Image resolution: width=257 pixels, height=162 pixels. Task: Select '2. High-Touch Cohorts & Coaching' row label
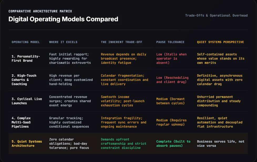click(x=24, y=80)
